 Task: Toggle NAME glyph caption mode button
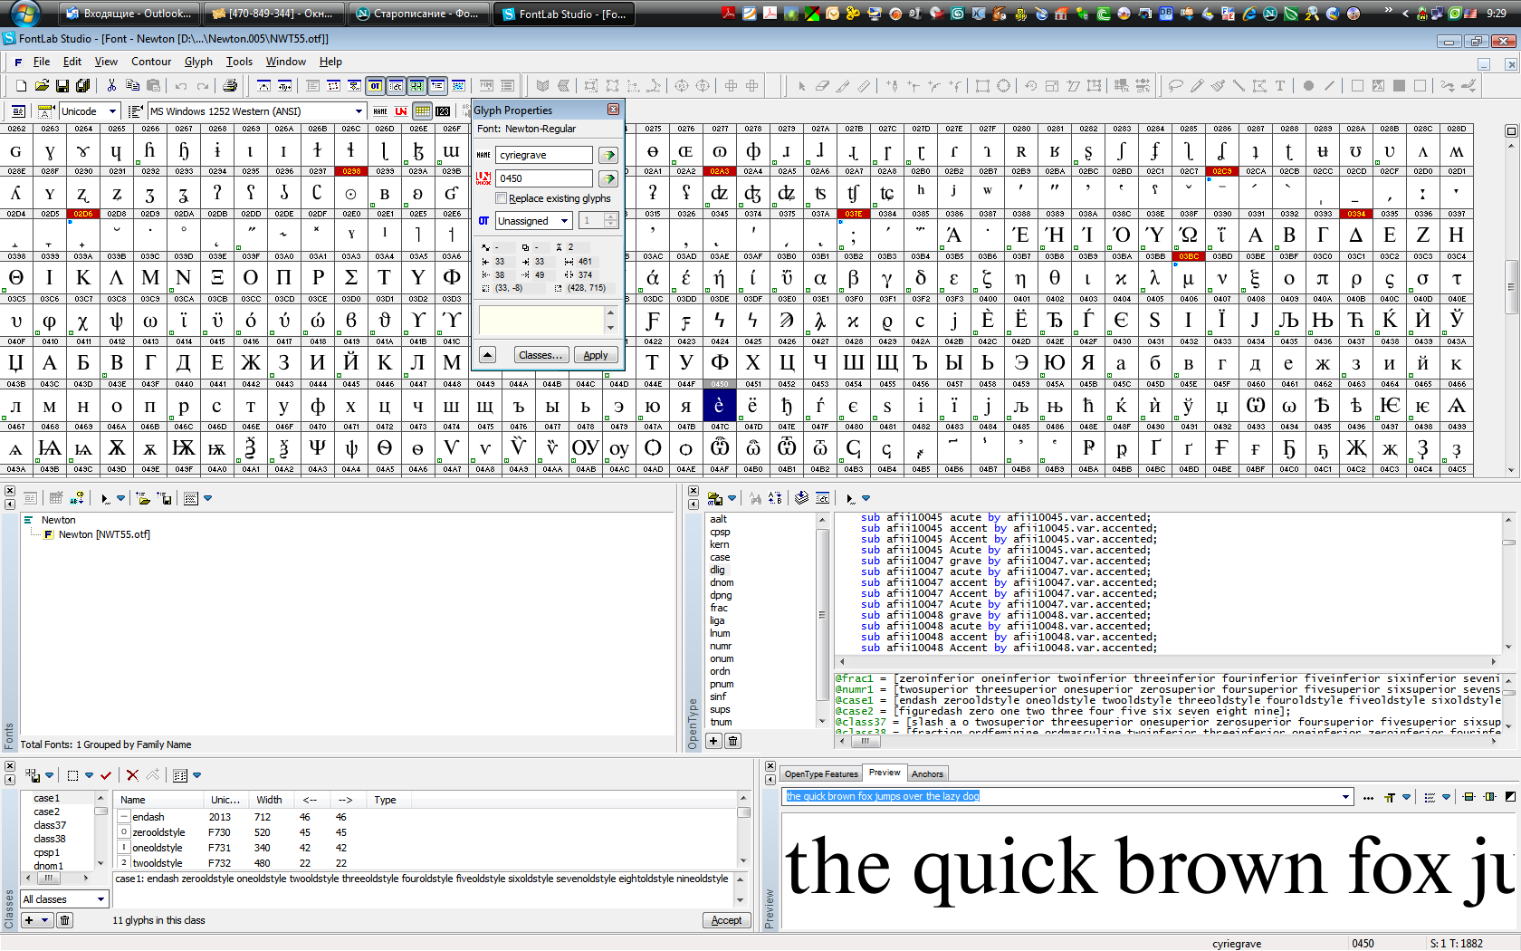click(380, 111)
